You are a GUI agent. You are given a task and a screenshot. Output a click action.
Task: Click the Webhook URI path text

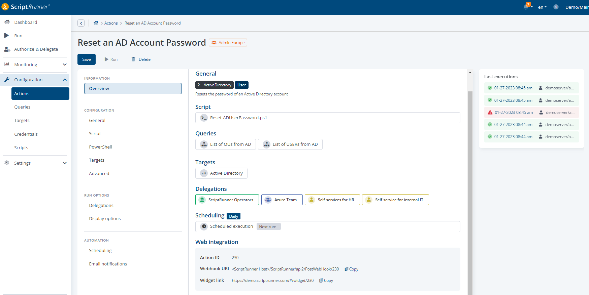(x=285, y=269)
